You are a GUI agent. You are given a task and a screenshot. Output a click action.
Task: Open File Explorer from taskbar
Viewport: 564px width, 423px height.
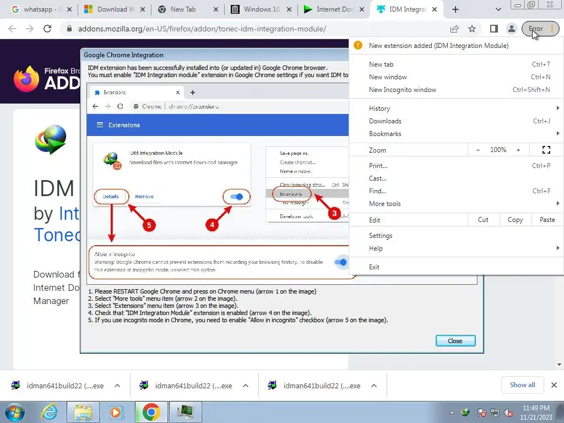(x=83, y=412)
